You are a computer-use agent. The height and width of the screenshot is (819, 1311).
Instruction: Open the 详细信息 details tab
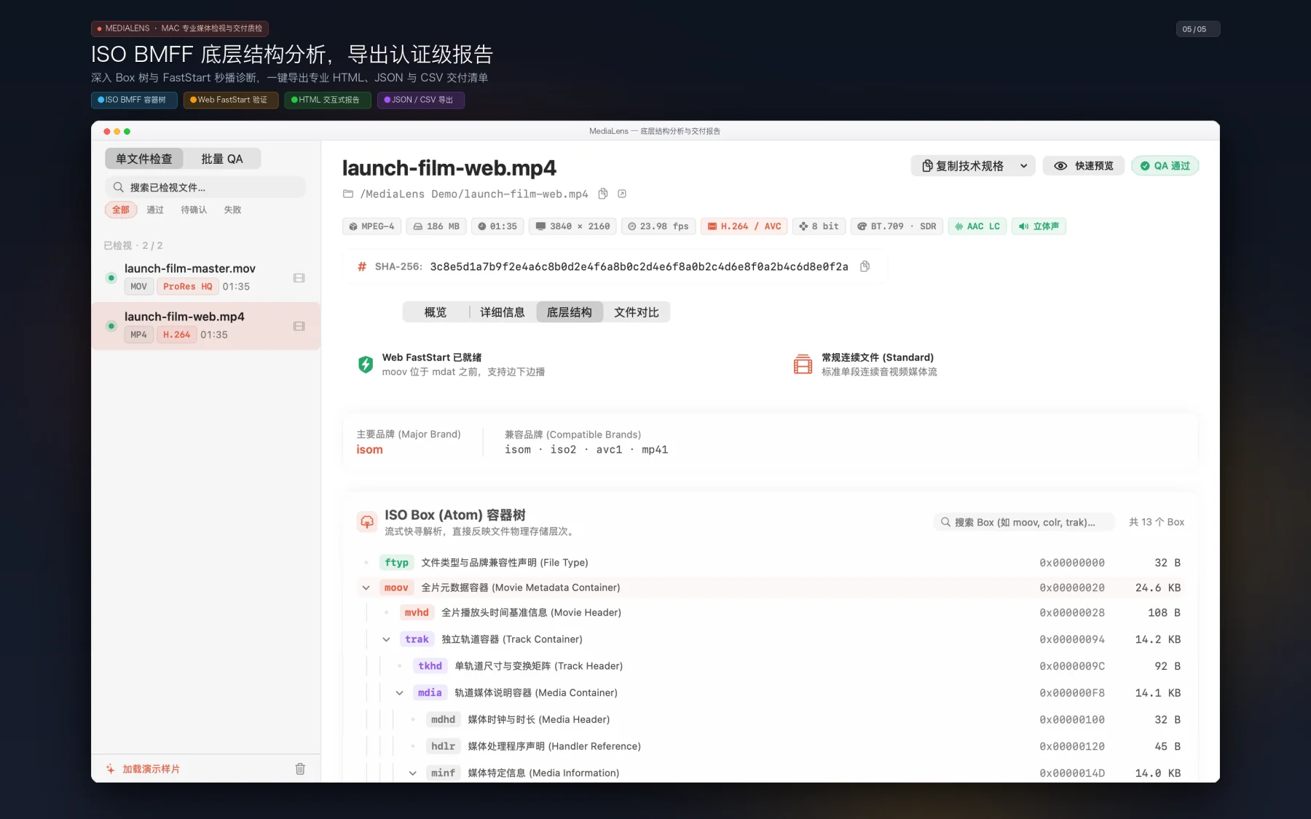pos(503,312)
